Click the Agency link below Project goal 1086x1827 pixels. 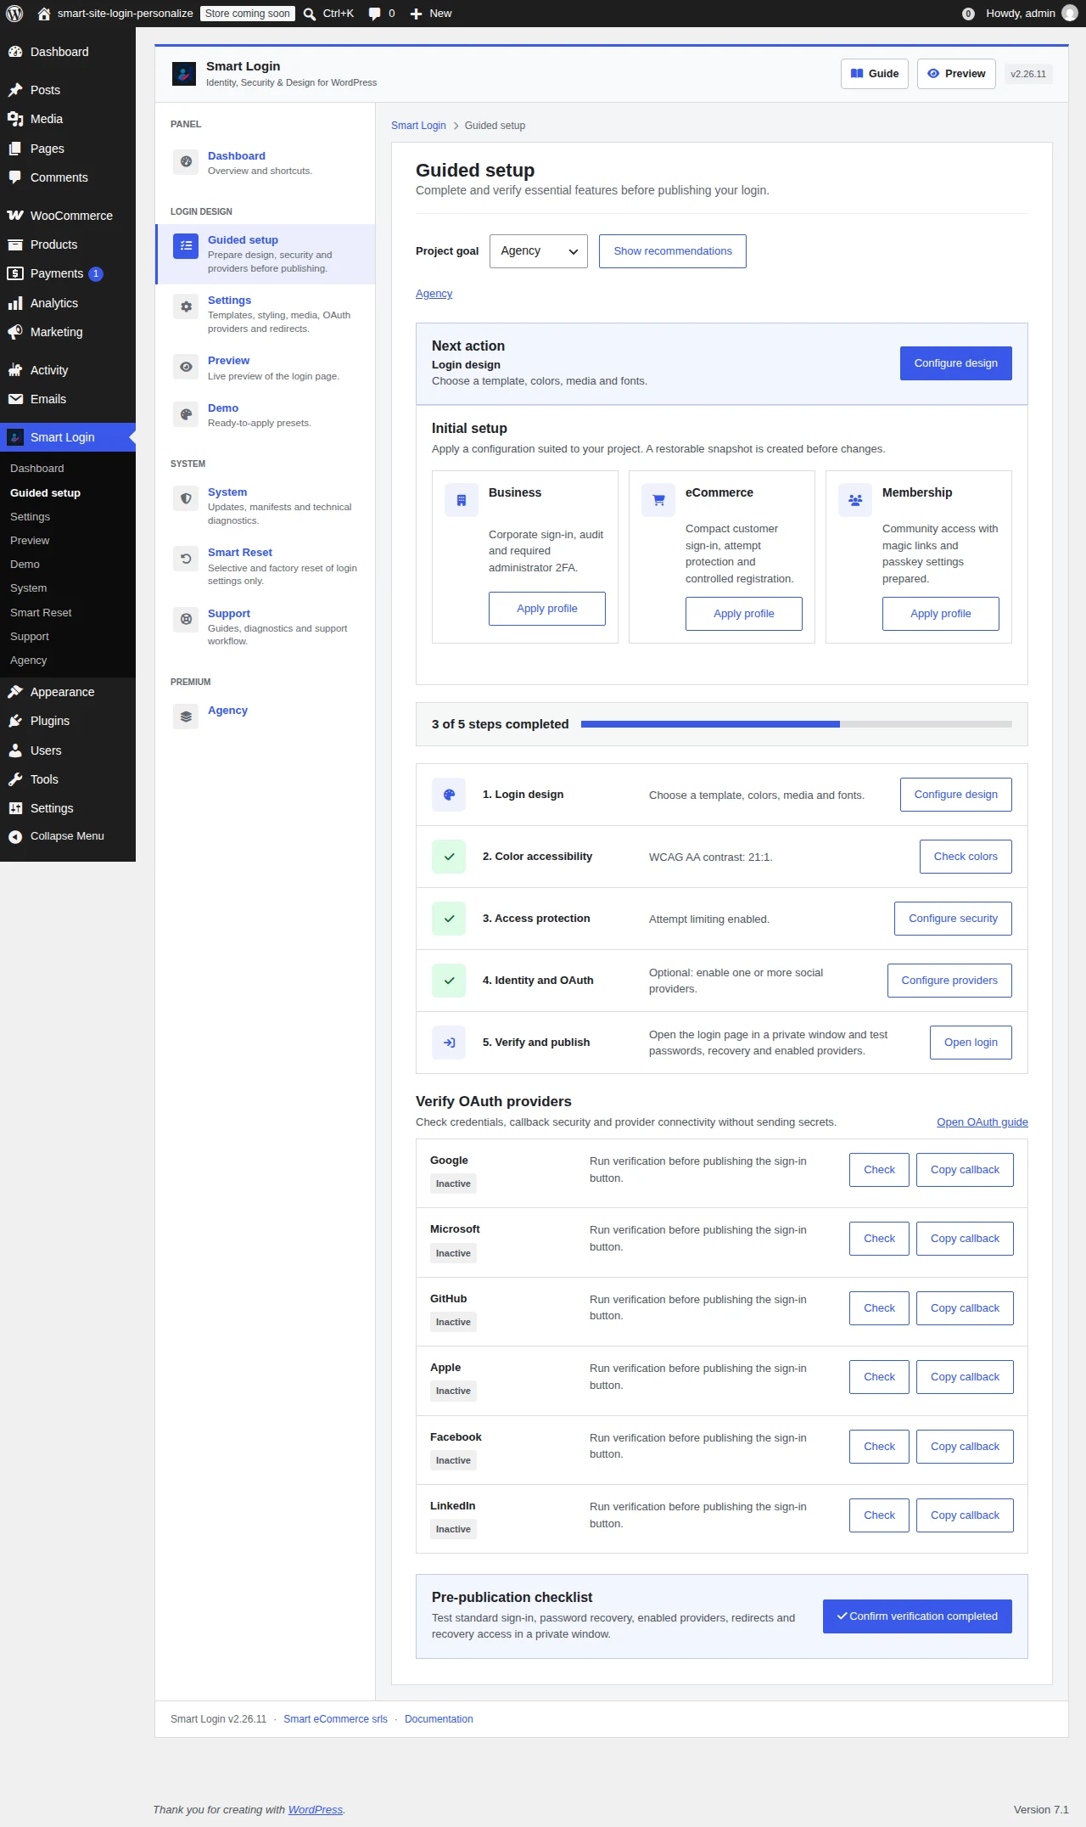pyautogui.click(x=434, y=294)
